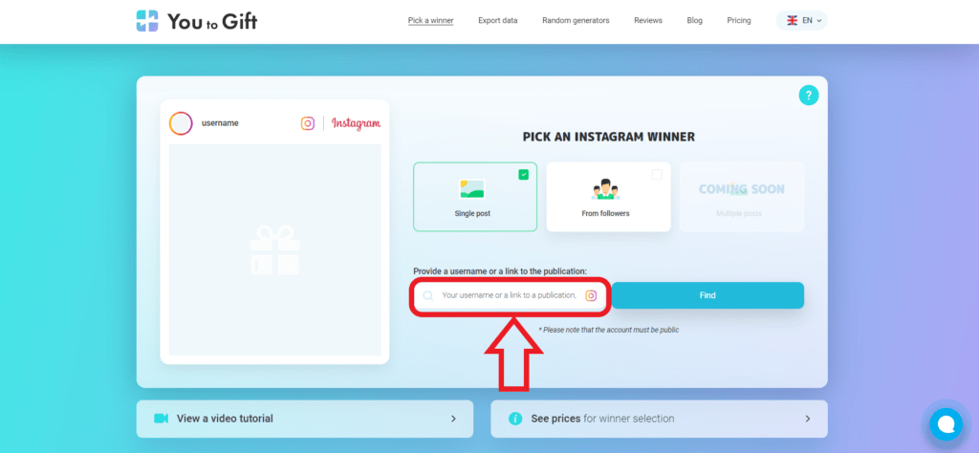Click the PICK AN INSTAGRAM WINNER heading
This screenshot has height=453, width=979.
coord(609,138)
